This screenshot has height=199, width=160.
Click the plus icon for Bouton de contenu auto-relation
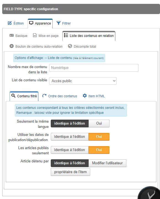pyautogui.click(x=12, y=46)
